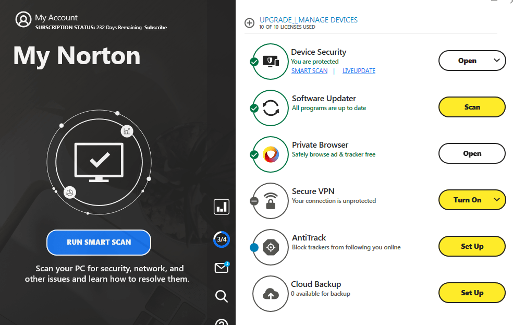513x325 pixels.
Task: Click Open for Private Browser
Action: click(472, 153)
